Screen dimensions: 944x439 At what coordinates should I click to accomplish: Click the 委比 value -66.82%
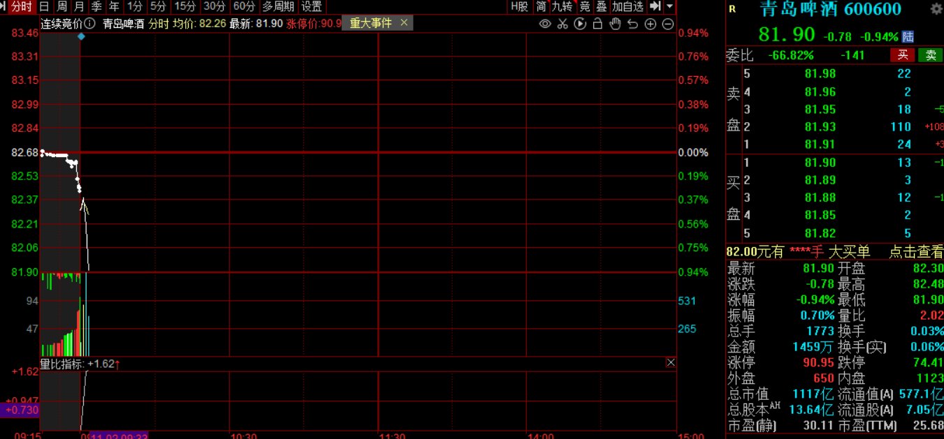tap(790, 55)
